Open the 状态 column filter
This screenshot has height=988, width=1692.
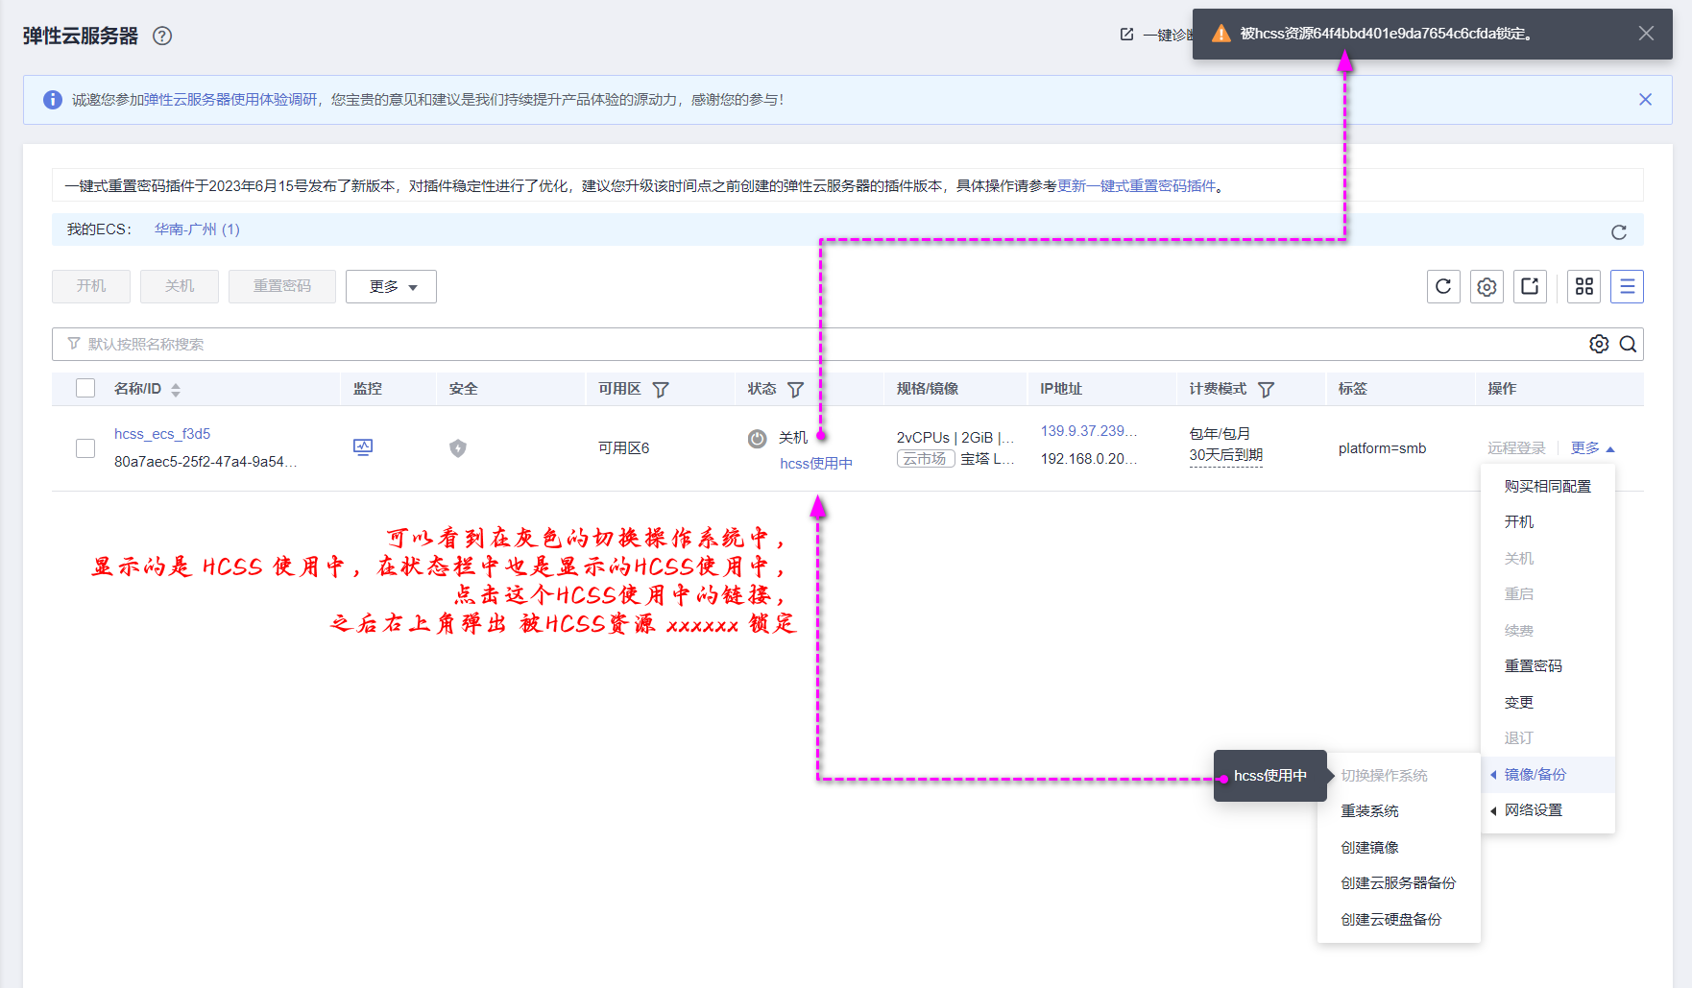point(795,390)
